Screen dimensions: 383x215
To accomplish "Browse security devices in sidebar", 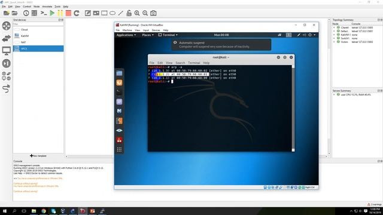I will tap(7, 63).
